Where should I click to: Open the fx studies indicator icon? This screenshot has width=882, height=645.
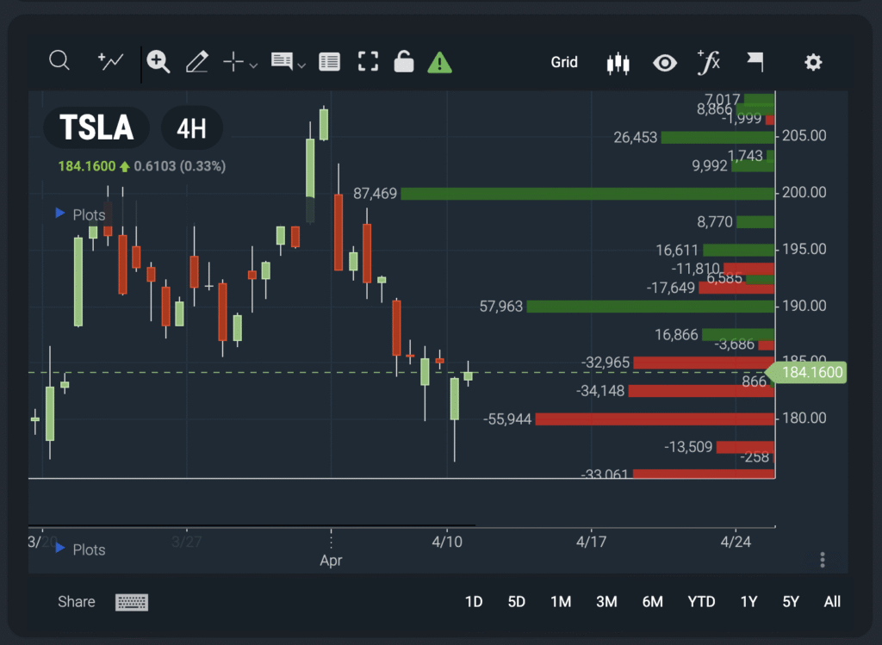(708, 61)
